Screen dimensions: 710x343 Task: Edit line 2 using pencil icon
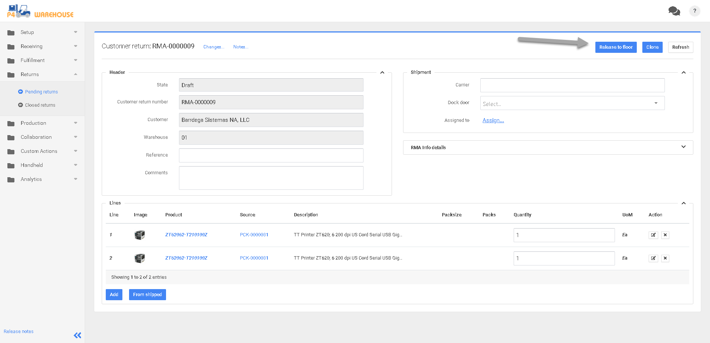click(653, 258)
